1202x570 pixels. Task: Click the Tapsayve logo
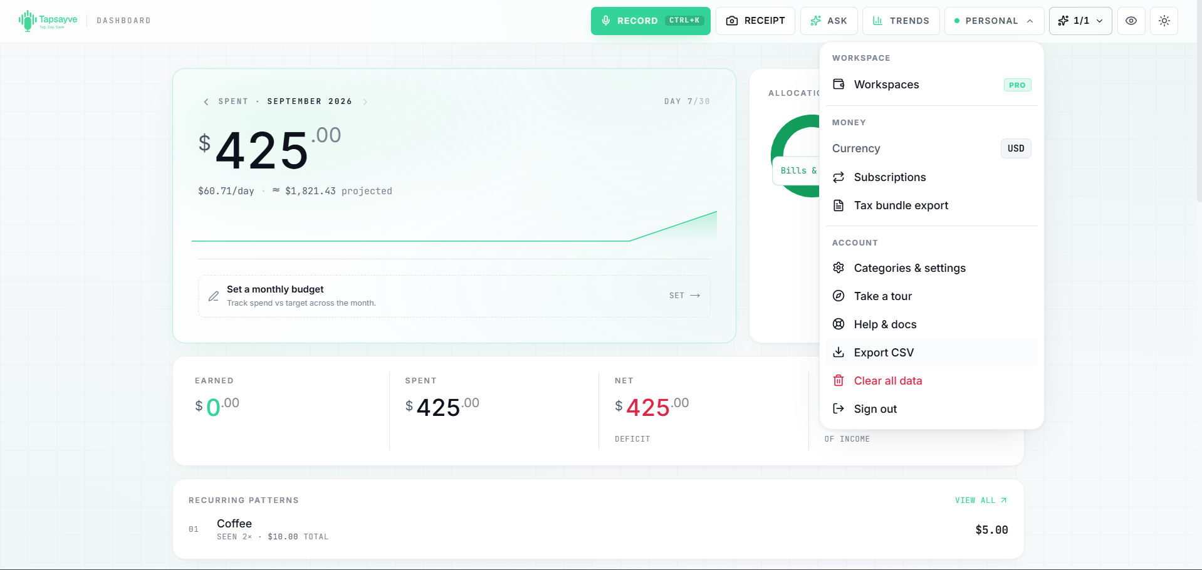click(x=48, y=21)
